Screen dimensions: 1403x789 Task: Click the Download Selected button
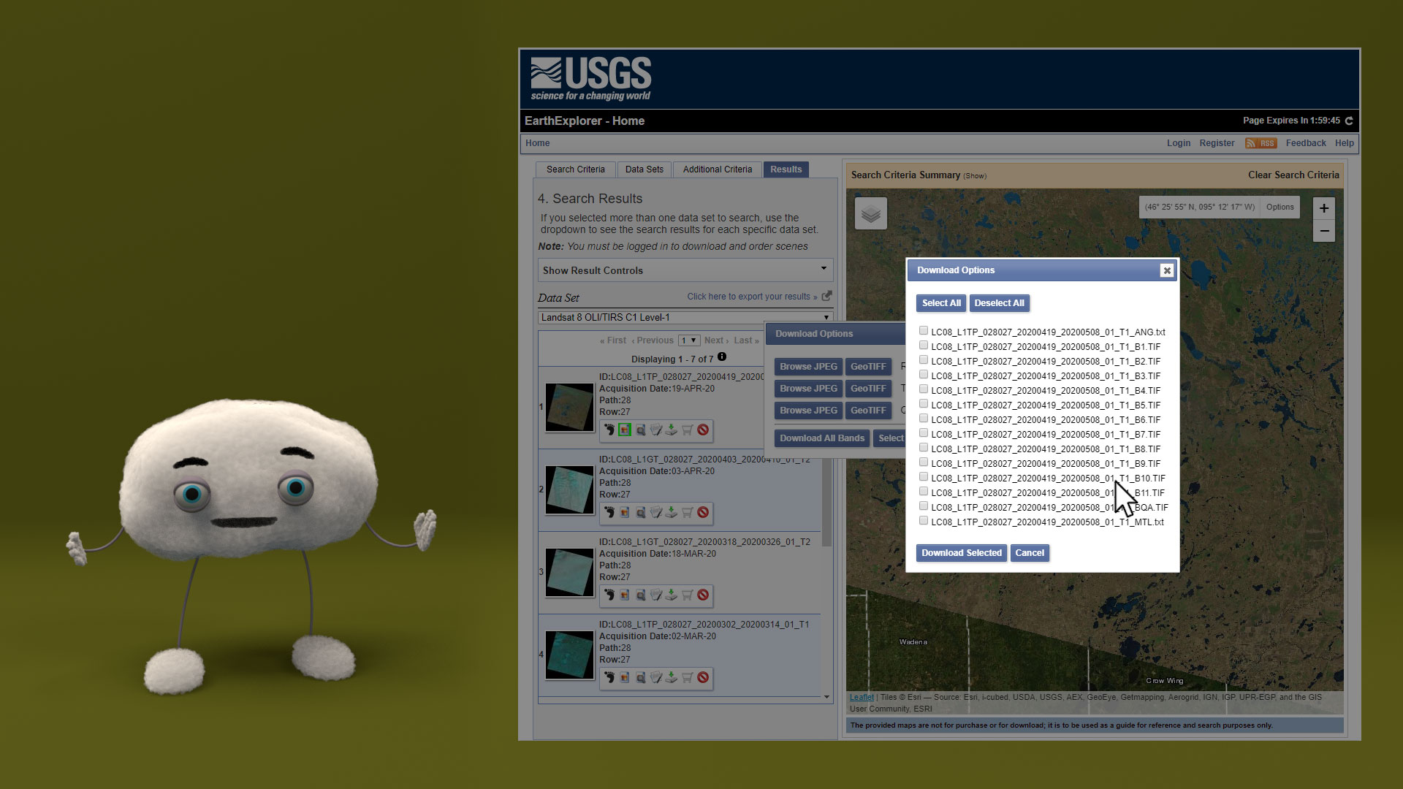pyautogui.click(x=961, y=553)
